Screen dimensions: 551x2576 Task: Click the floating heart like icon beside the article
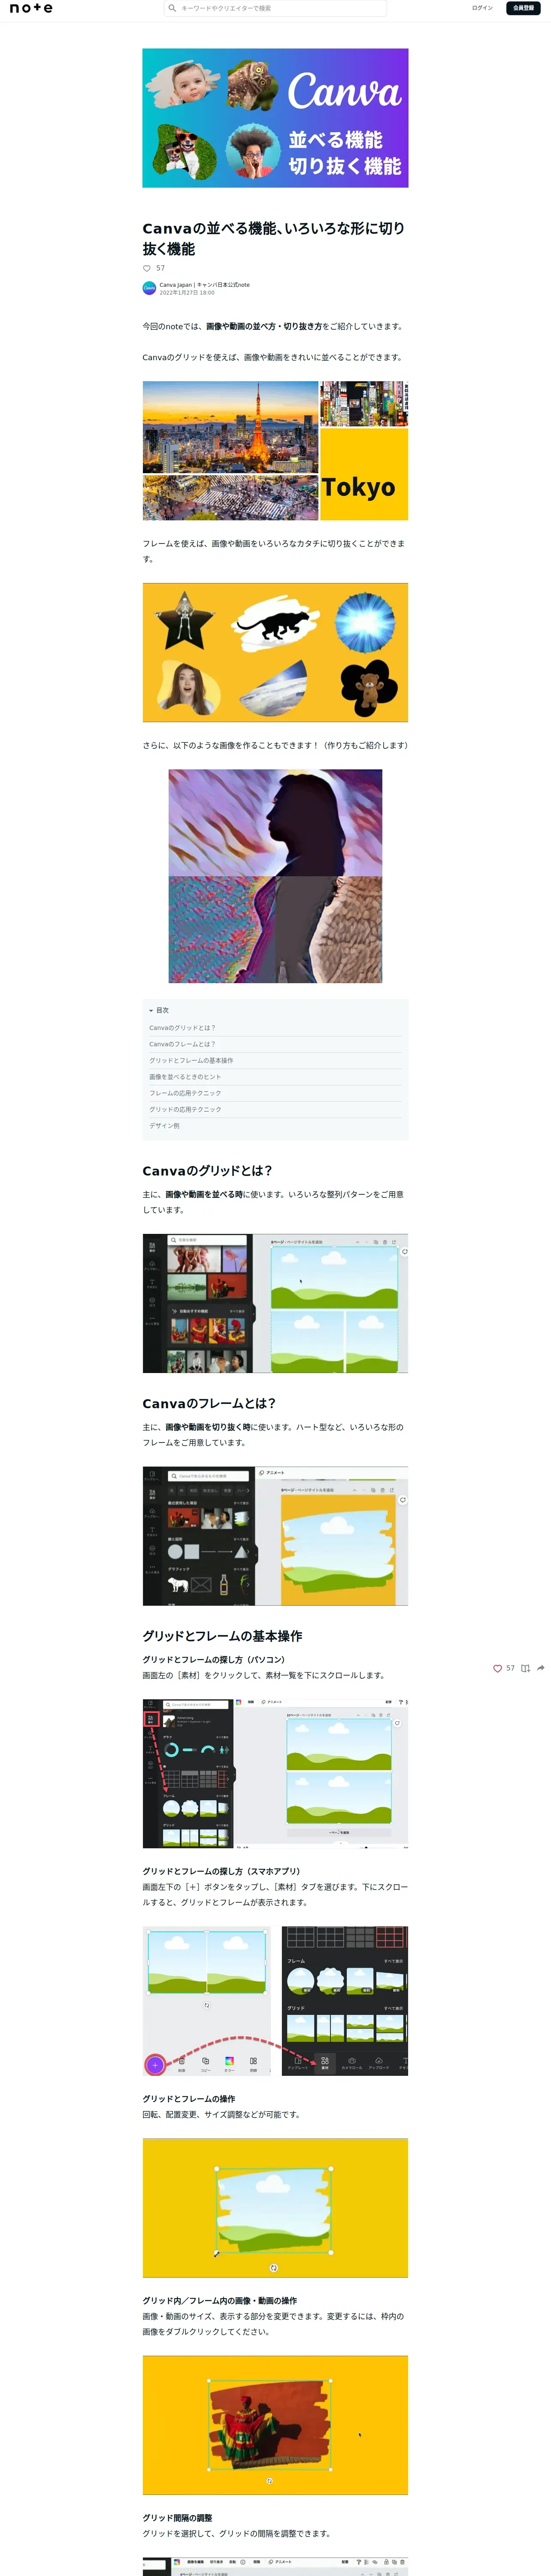[497, 1668]
